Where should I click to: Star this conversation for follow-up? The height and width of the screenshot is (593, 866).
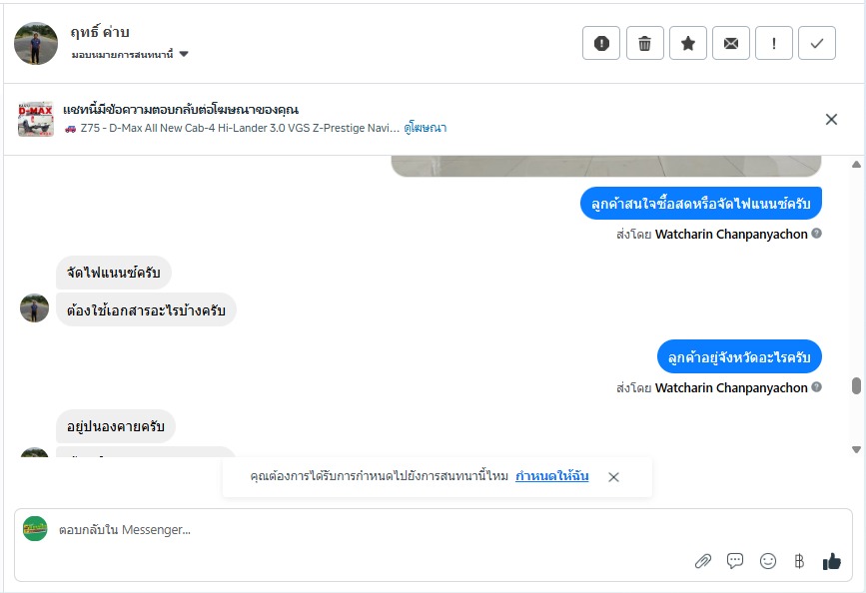click(688, 43)
